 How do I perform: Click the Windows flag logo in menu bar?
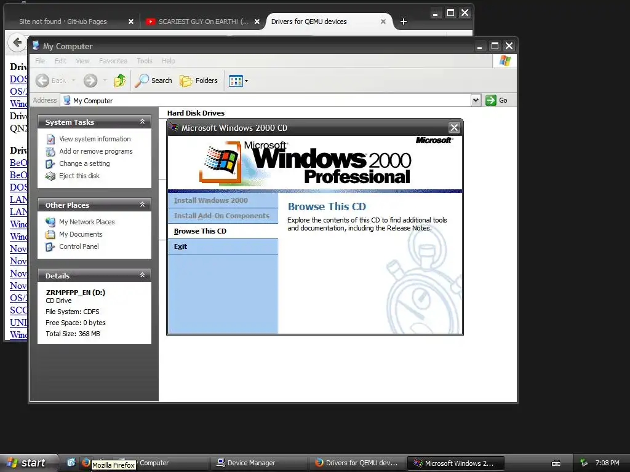click(x=504, y=61)
